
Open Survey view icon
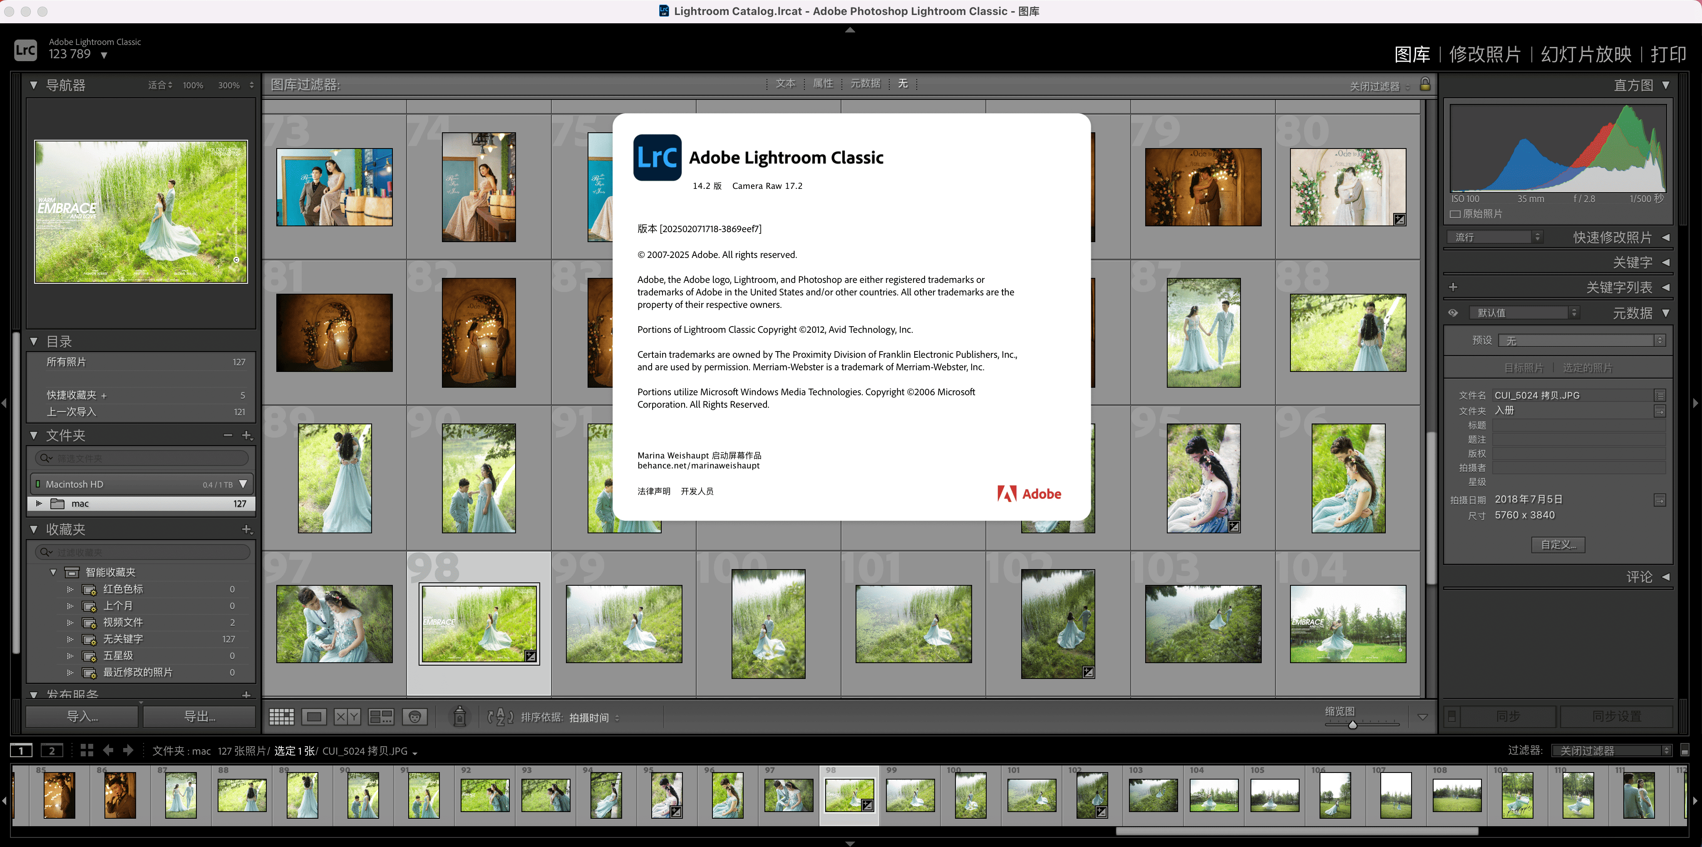(x=381, y=717)
